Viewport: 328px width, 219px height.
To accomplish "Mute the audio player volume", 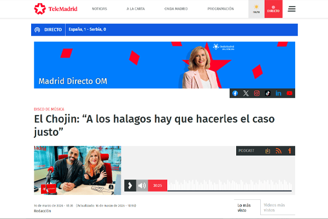I will click(x=142, y=186).
